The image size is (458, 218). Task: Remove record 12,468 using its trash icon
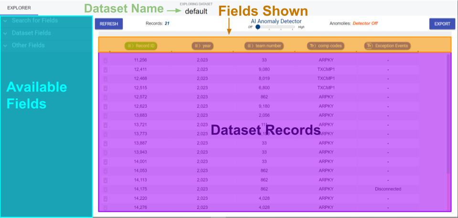click(x=106, y=79)
